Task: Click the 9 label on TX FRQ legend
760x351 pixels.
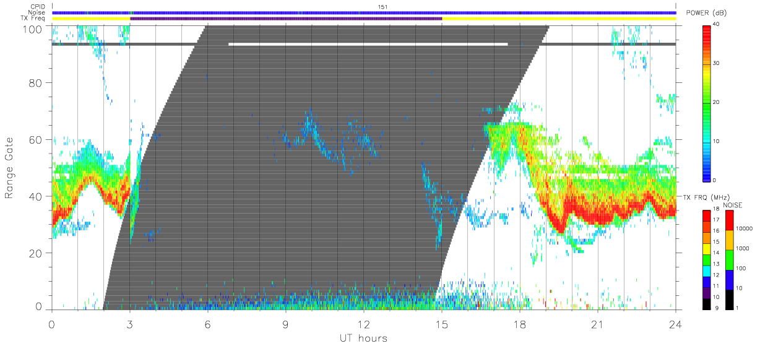Action: point(716,308)
